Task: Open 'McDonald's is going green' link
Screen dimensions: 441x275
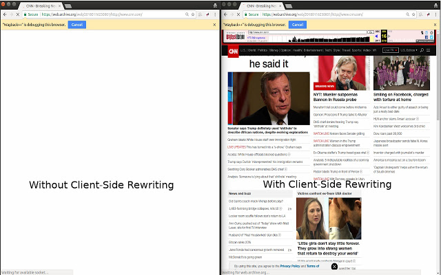Action: pos(245,257)
